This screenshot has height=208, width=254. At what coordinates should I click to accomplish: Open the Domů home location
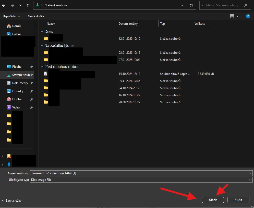click(x=16, y=26)
